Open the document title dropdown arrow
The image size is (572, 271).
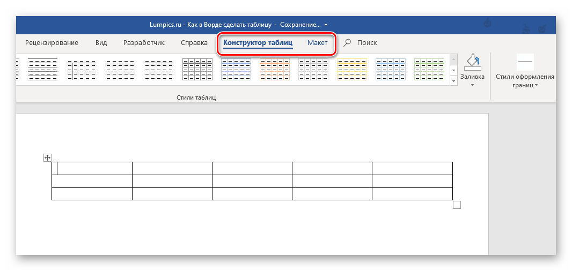point(326,25)
